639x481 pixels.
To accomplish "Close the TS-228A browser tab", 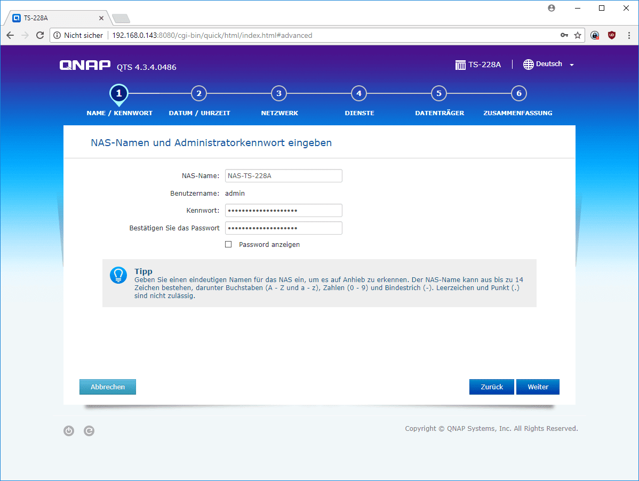I will [x=101, y=18].
